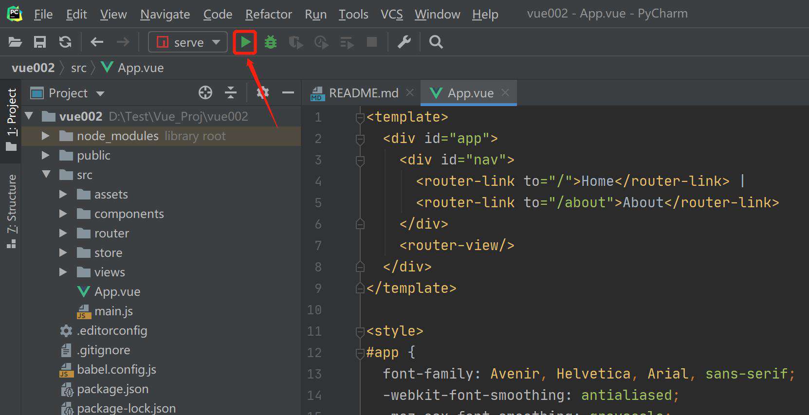Expand the views folder
Image resolution: width=809 pixels, height=415 pixels.
(63, 272)
